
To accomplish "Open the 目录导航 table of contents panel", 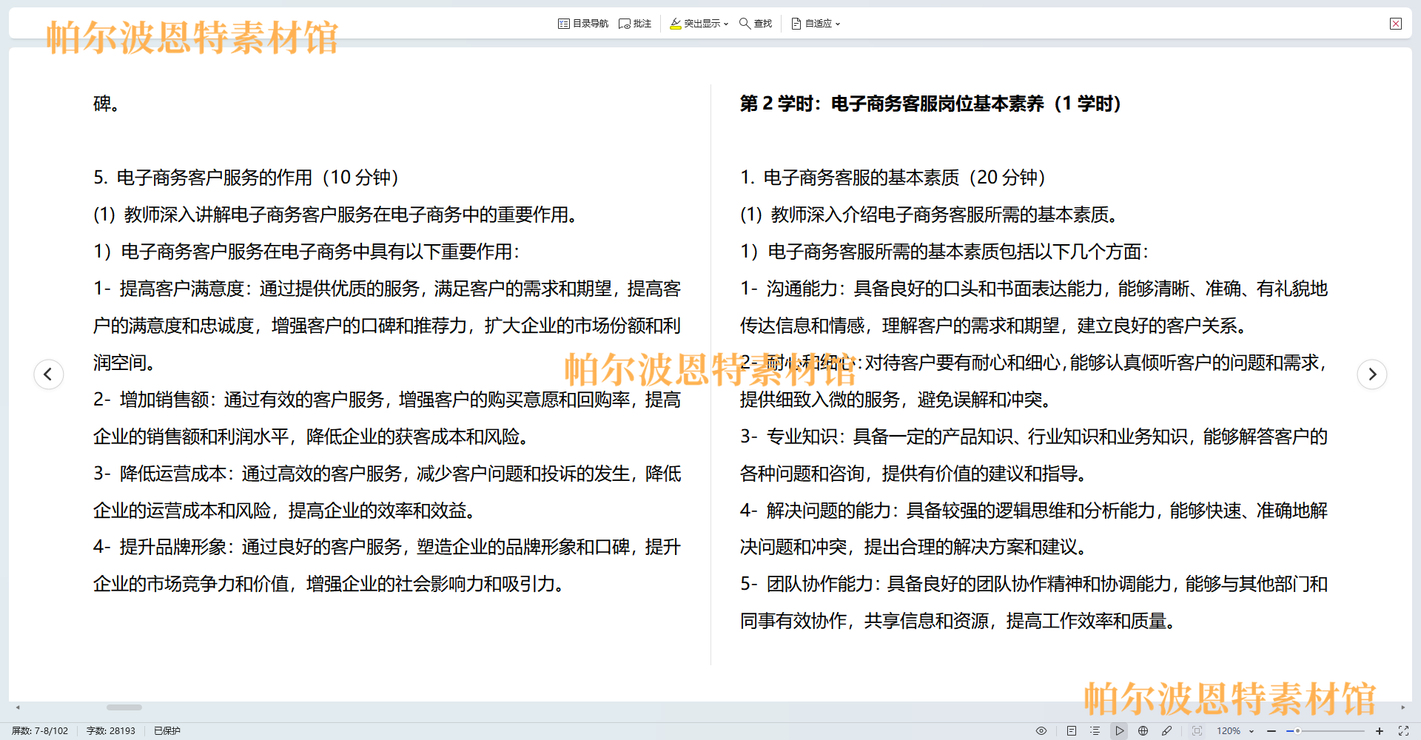I will [x=583, y=24].
